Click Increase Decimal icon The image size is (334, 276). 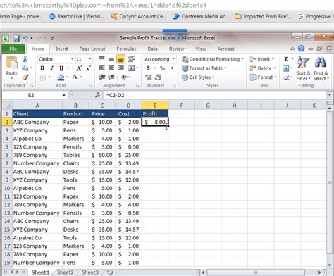pyautogui.click(x=149, y=77)
